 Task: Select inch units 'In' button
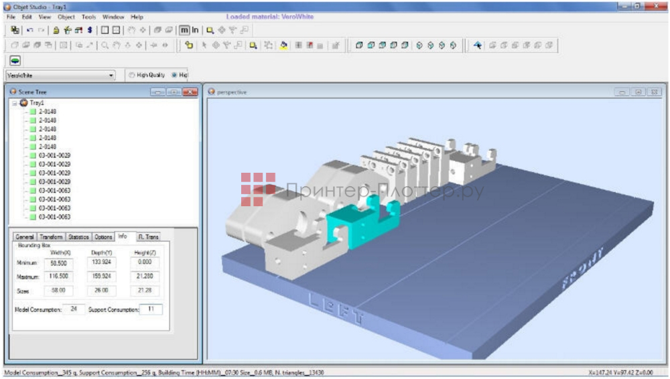click(195, 30)
